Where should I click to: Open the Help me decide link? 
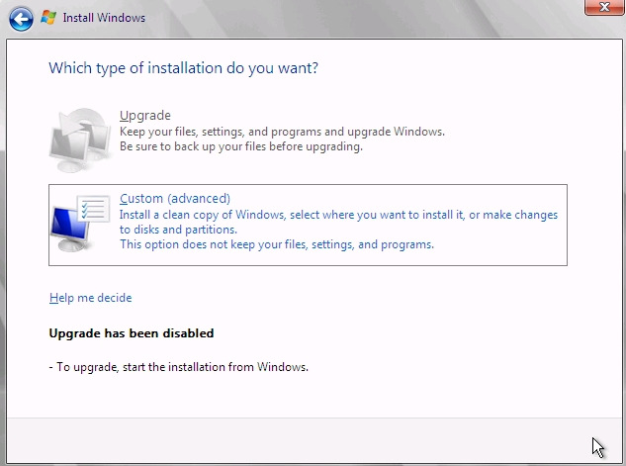91,298
